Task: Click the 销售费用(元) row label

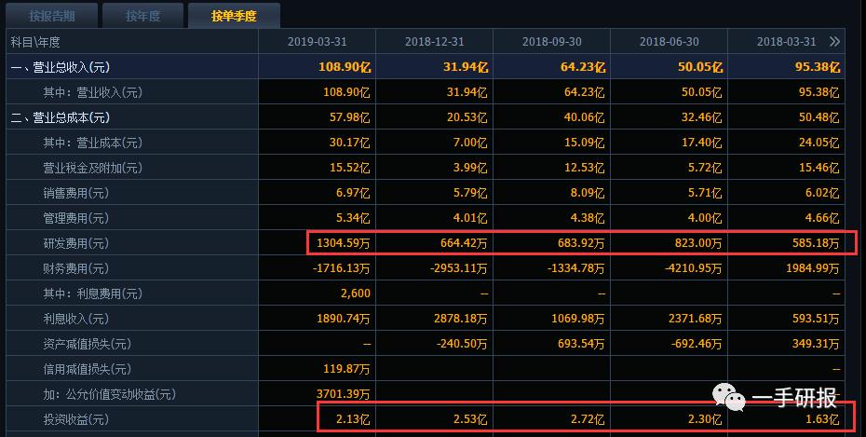Action: (x=76, y=194)
